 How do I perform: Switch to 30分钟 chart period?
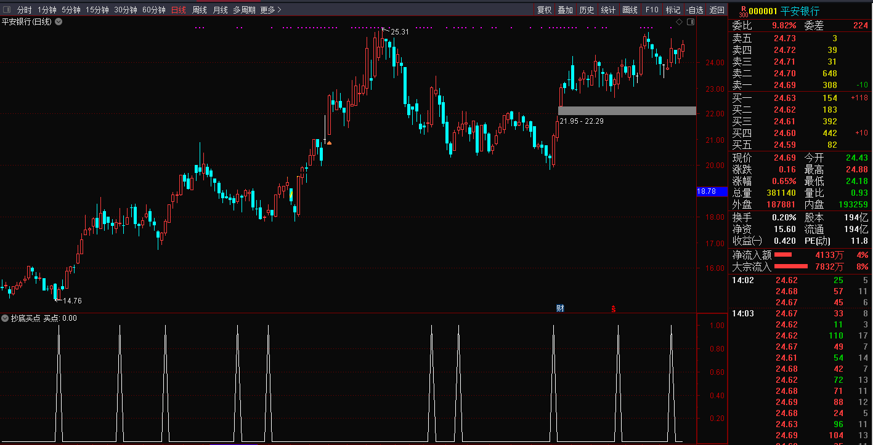tap(126, 10)
